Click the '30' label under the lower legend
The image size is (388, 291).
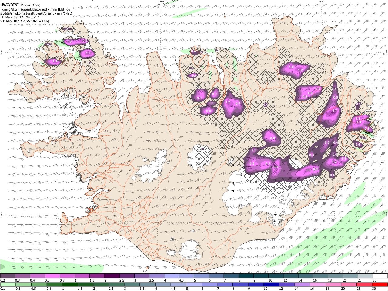[375, 289]
